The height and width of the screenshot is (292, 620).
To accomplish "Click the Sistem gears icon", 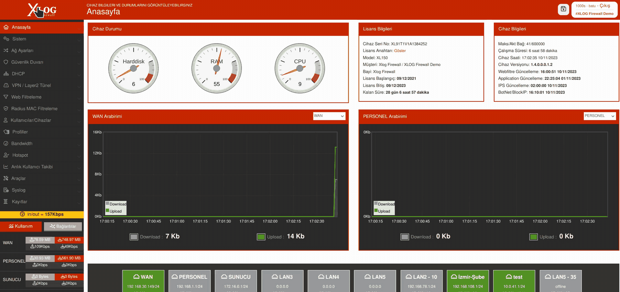I will pos(6,39).
